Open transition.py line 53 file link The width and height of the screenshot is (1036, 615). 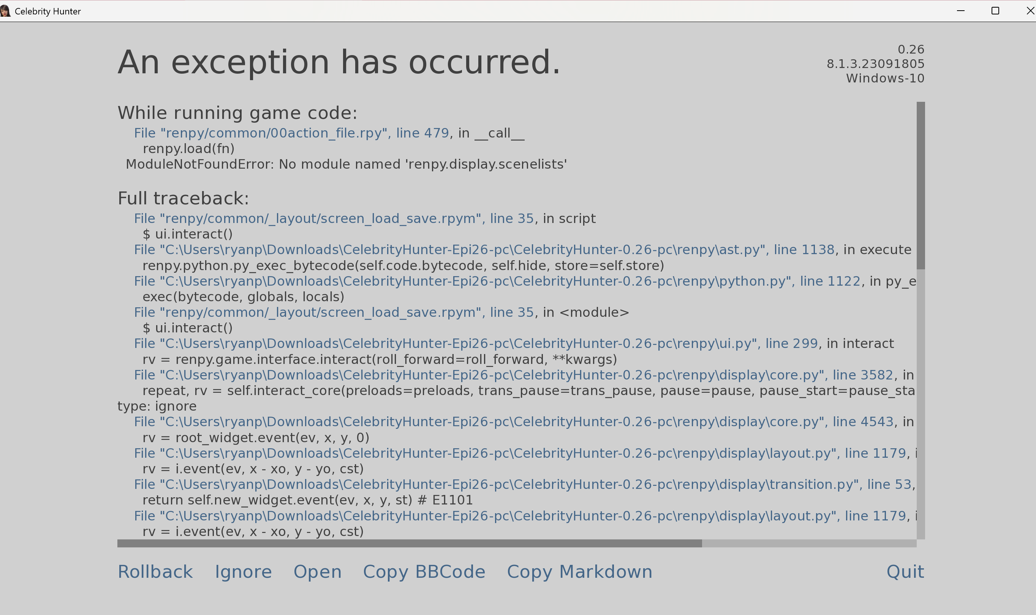522,484
